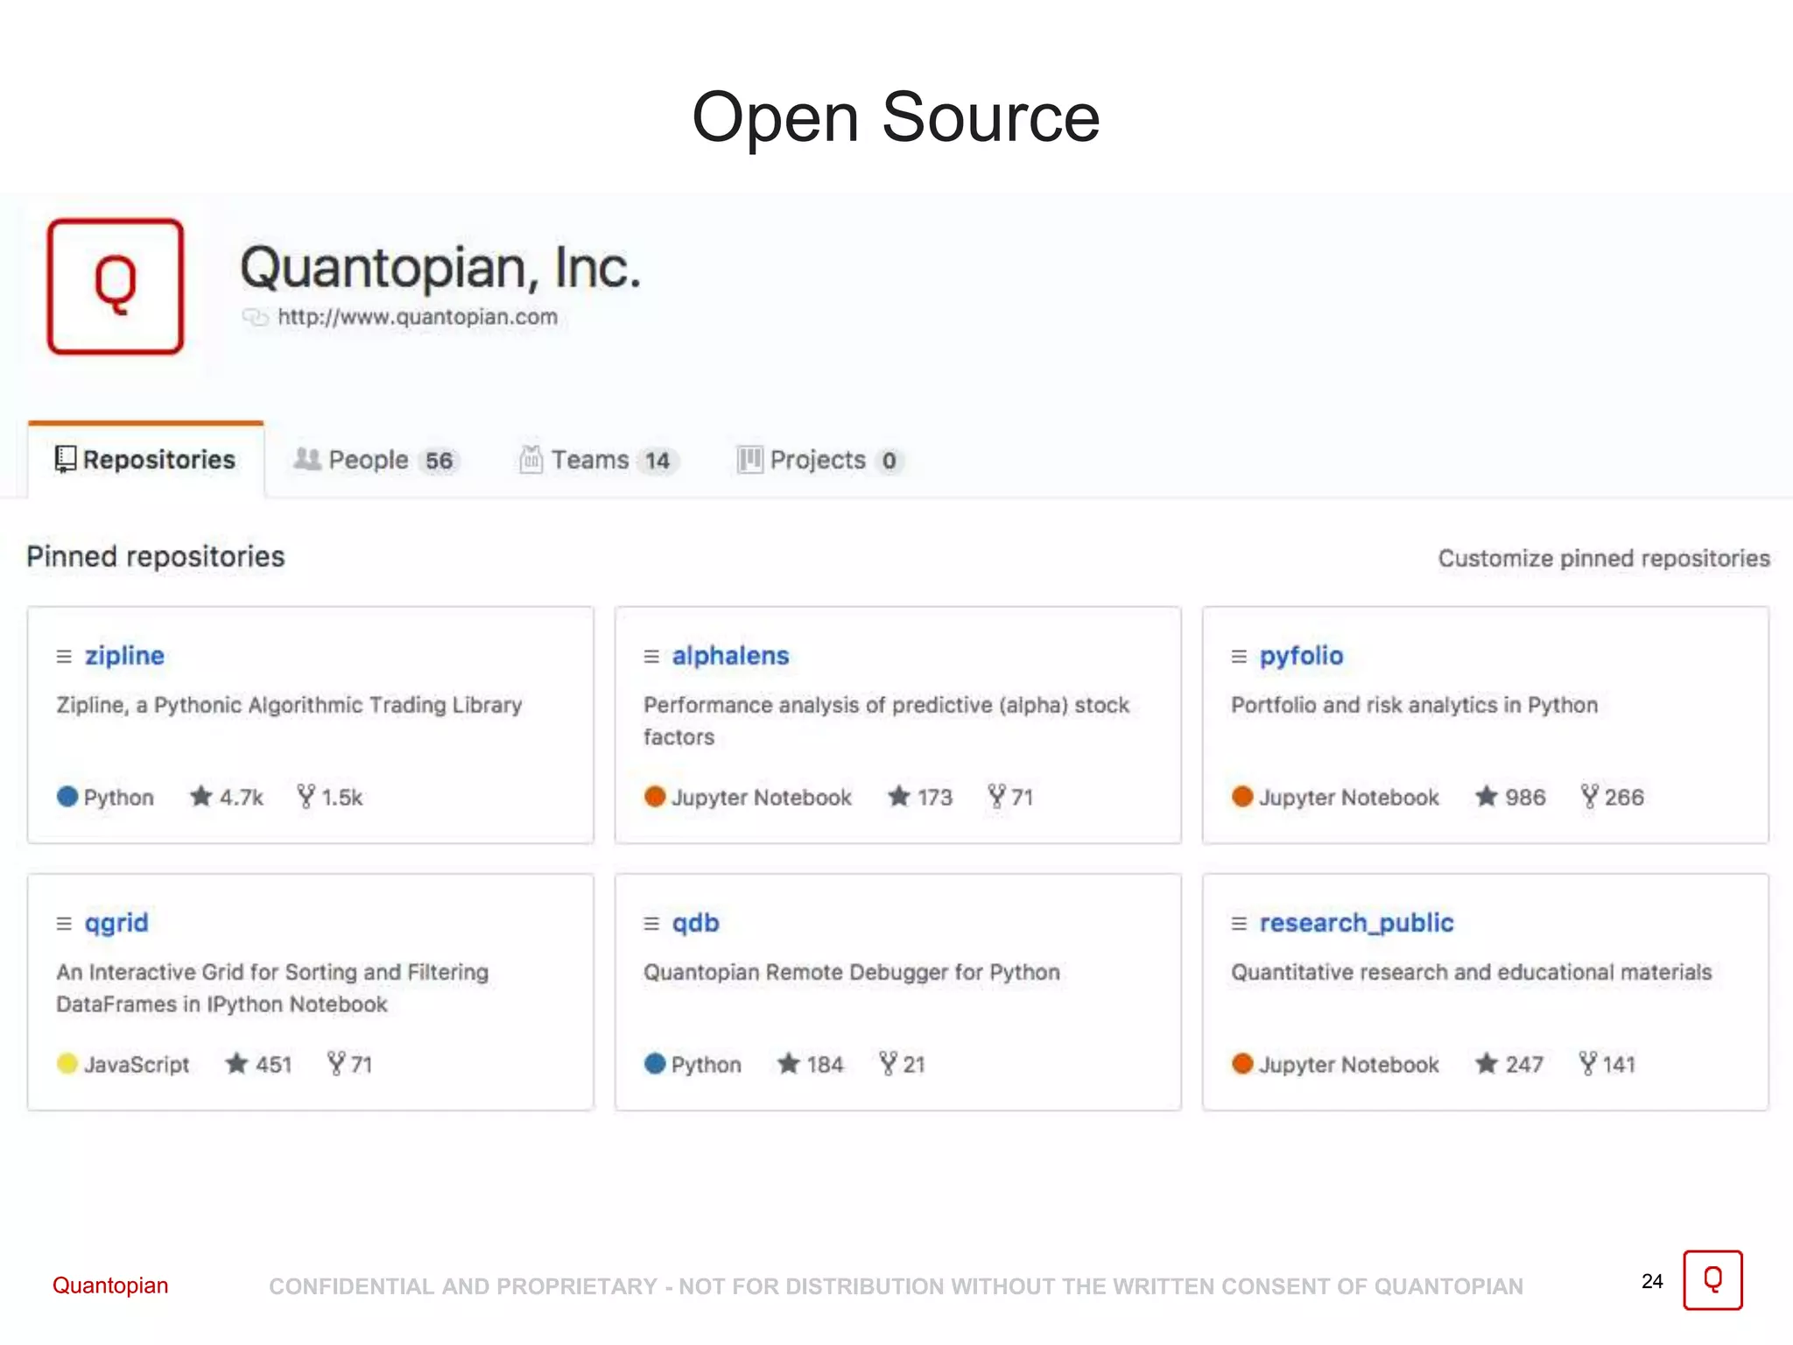Click orange Jupyter Notebook dot on research_public
Viewport: 1793px width, 1345px height.
[1242, 1063]
